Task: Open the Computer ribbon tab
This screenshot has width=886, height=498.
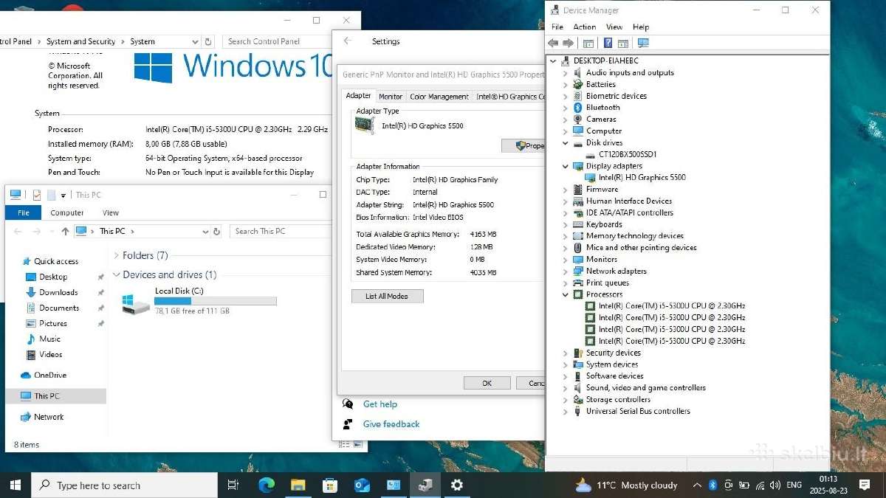Action: pyautogui.click(x=67, y=212)
